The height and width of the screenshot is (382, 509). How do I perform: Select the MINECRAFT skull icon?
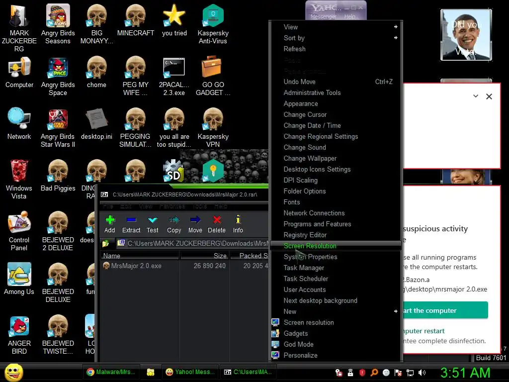[x=135, y=20]
